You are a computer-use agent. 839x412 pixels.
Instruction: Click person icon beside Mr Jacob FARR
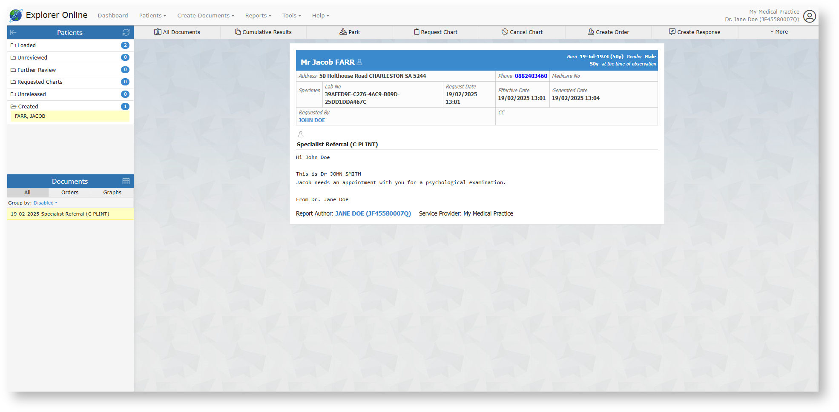point(359,62)
